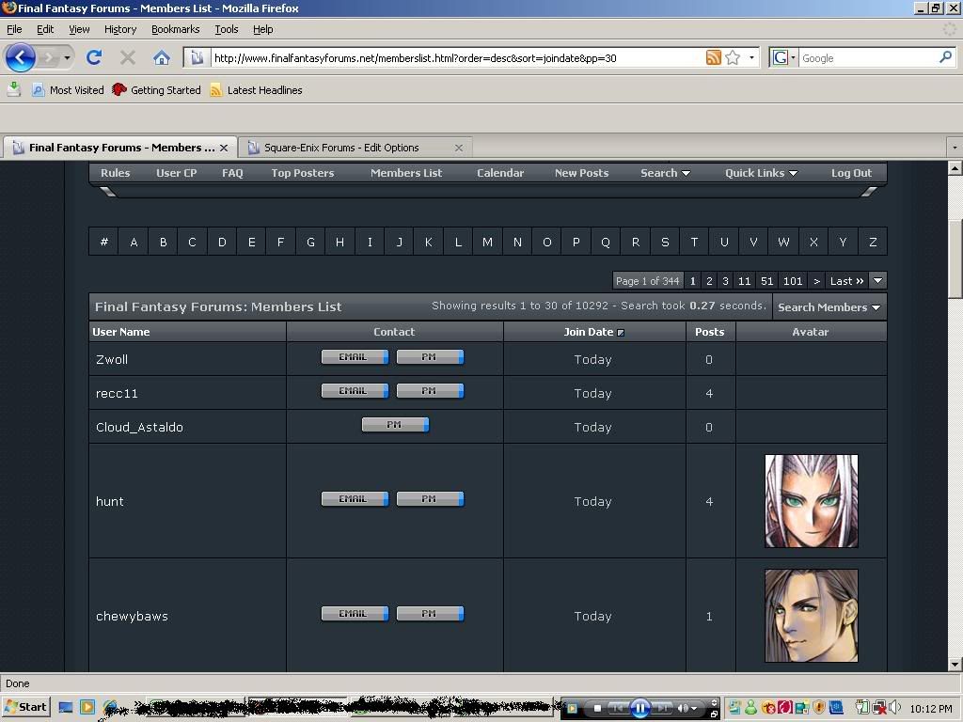The width and height of the screenshot is (963, 722).
Task: Open the Home page icon
Action: (162, 57)
